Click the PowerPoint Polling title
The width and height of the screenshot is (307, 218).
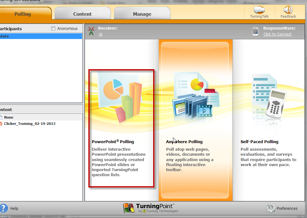point(113,142)
